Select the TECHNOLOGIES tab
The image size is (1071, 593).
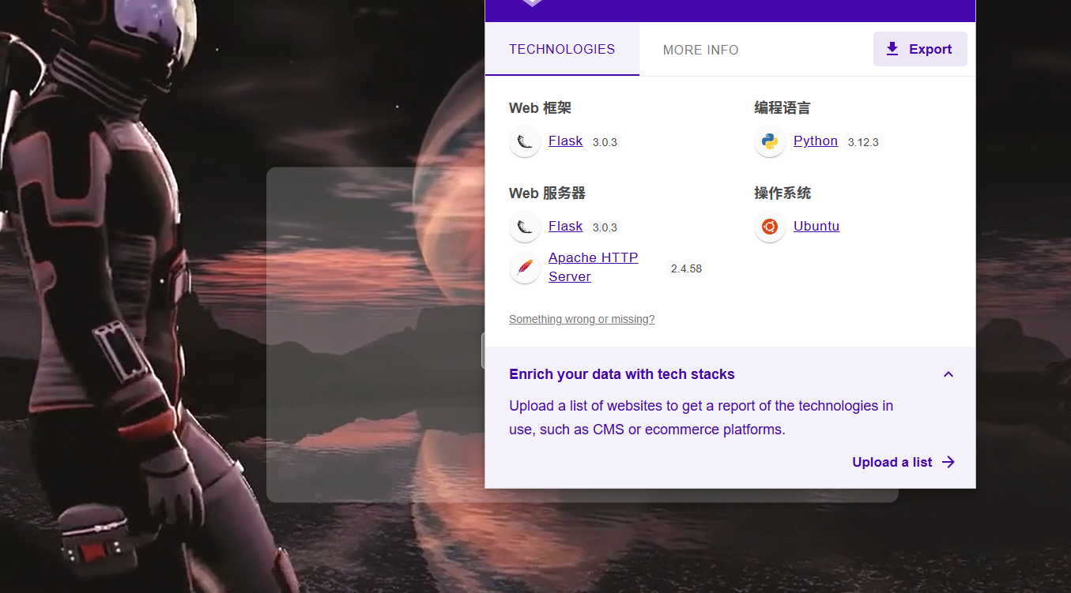tap(562, 49)
